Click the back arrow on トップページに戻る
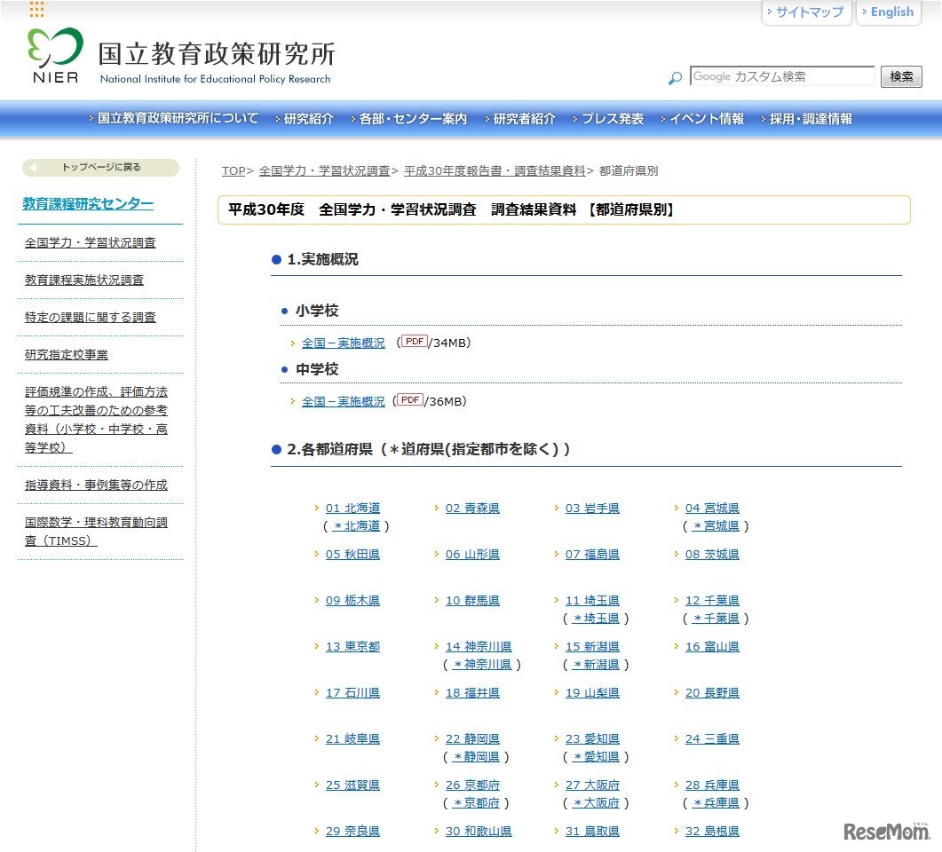942x852 pixels. (x=32, y=167)
